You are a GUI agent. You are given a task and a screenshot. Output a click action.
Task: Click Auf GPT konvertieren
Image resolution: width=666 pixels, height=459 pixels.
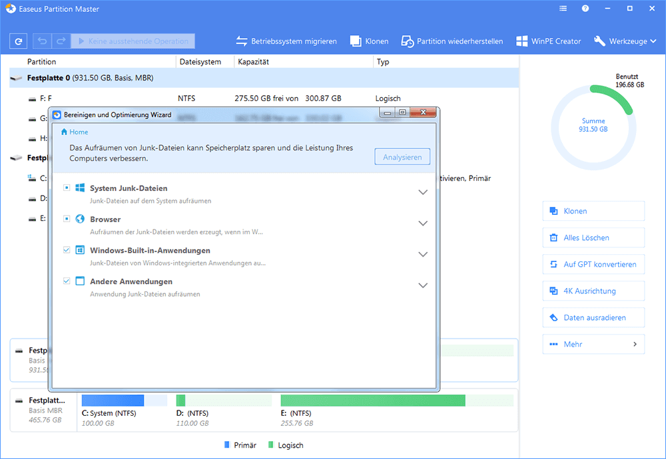pos(593,264)
